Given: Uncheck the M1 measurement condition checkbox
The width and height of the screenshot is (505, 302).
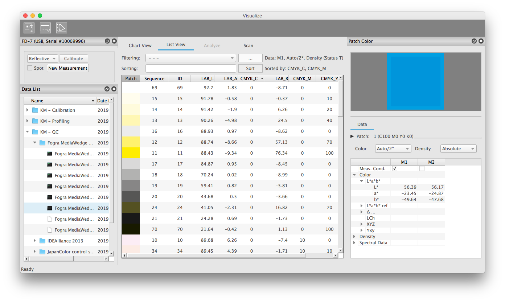Looking at the screenshot, I should 395,169.
